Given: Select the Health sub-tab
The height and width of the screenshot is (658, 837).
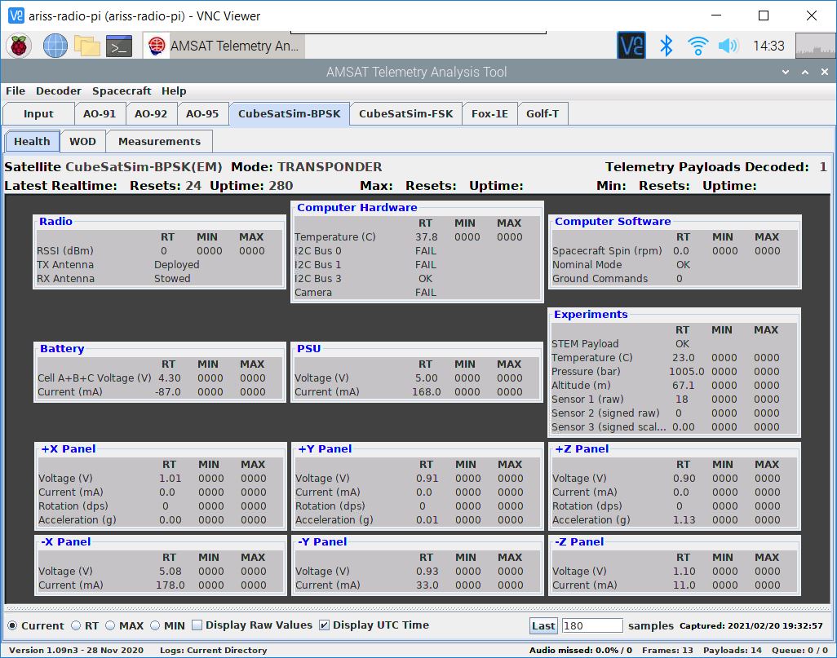Looking at the screenshot, I should [32, 141].
